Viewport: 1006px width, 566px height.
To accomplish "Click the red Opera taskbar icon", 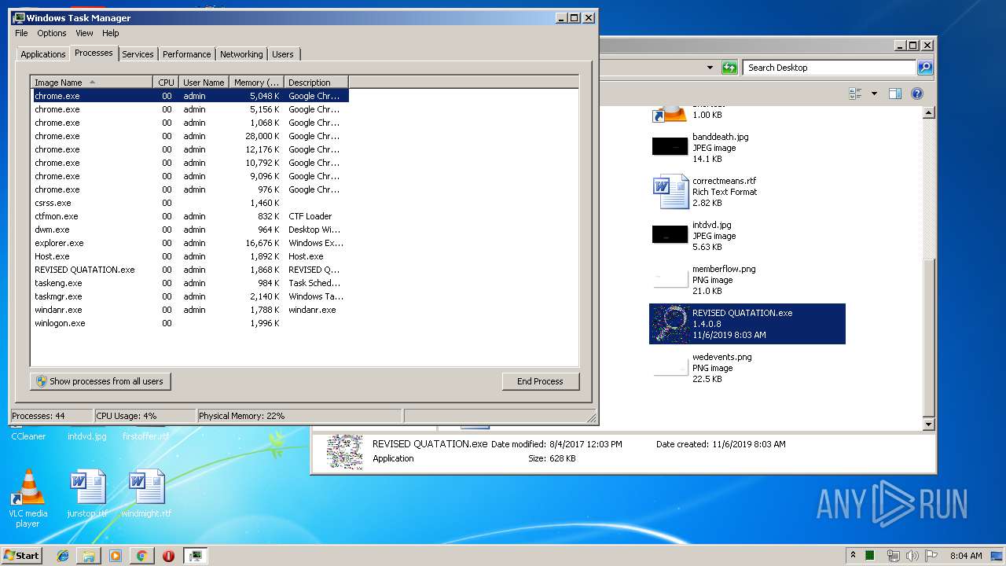I will pos(168,556).
